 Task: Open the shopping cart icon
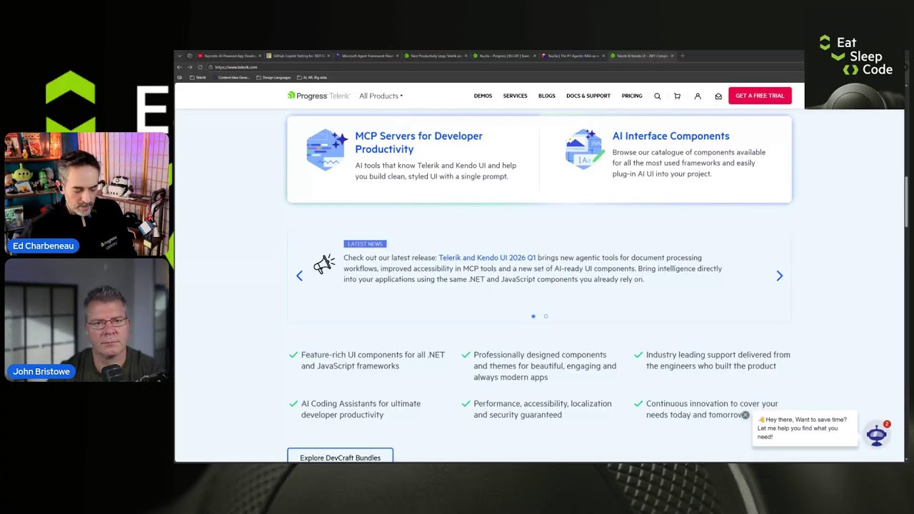pos(677,96)
